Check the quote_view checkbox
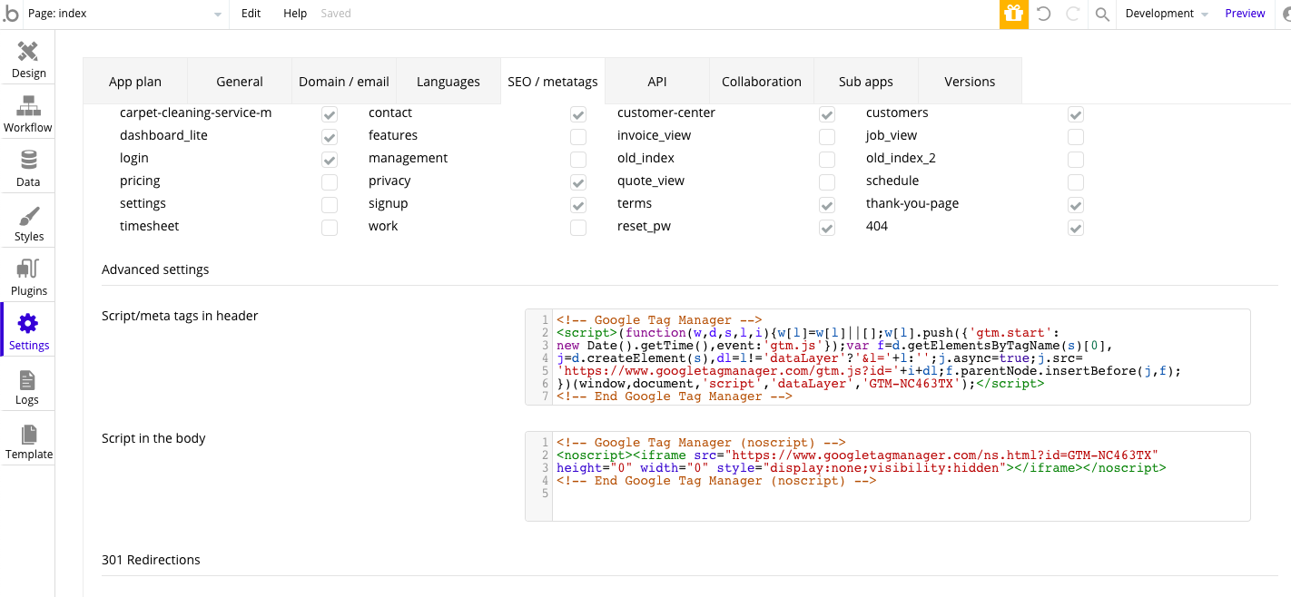The image size is (1291, 597). 827,182
